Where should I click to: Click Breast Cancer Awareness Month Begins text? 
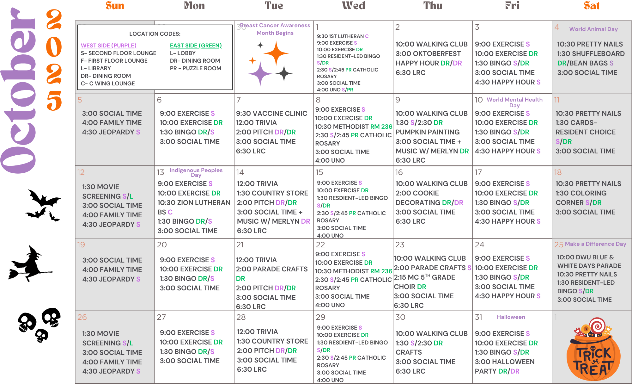[275, 29]
